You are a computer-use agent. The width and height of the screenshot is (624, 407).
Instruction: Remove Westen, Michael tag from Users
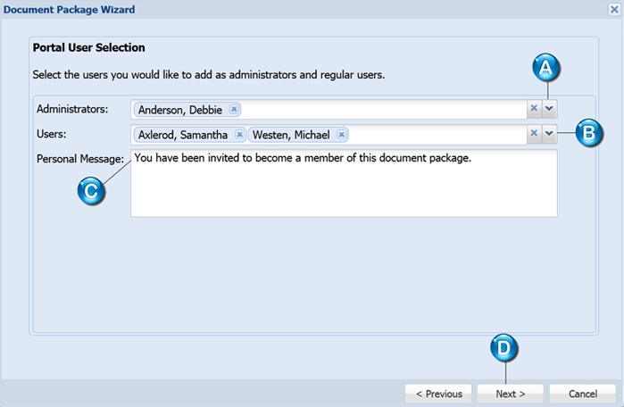pos(341,135)
